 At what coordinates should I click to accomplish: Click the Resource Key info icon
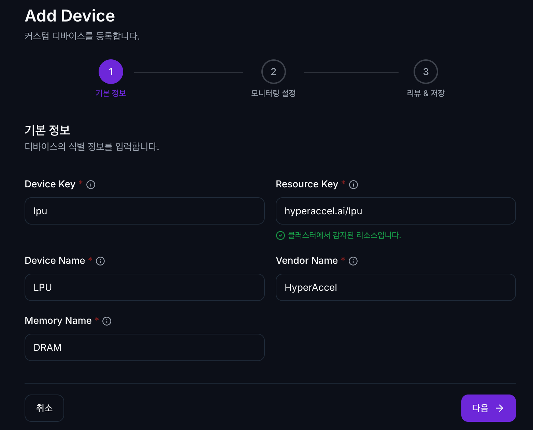354,185
